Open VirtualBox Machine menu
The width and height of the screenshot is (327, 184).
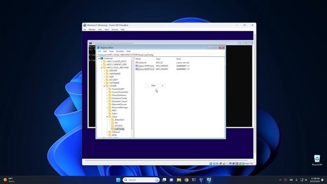92,30
